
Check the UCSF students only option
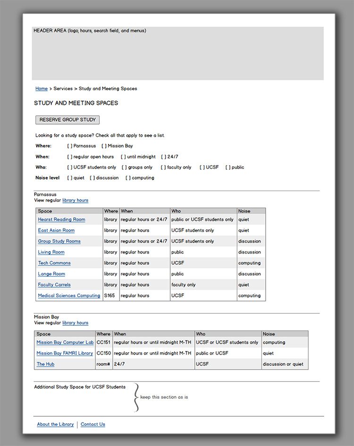(70, 167)
